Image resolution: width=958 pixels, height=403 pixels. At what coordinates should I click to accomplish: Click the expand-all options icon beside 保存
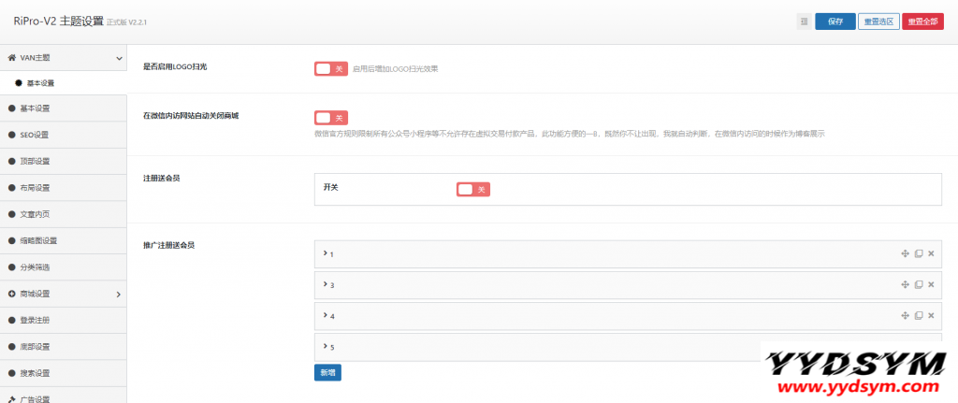(x=804, y=22)
